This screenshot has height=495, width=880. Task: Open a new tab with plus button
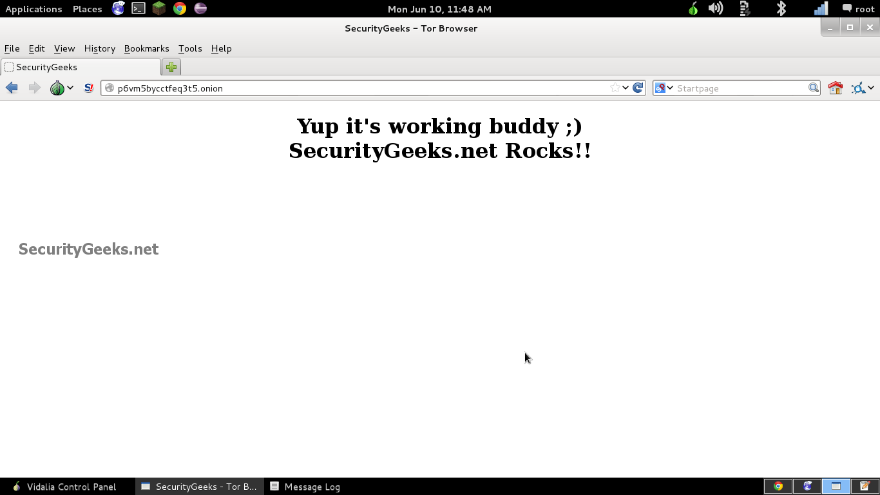[171, 66]
